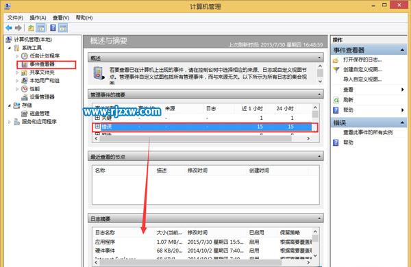
Task: Click log summary horizontal scrollbar left arrow
Action: [x=97, y=262]
